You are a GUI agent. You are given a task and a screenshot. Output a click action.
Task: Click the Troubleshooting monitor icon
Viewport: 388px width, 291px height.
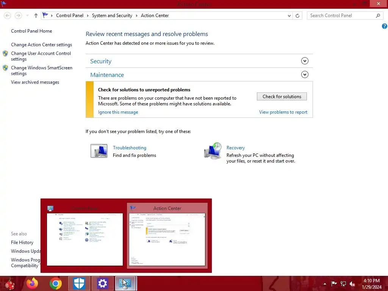(99, 151)
